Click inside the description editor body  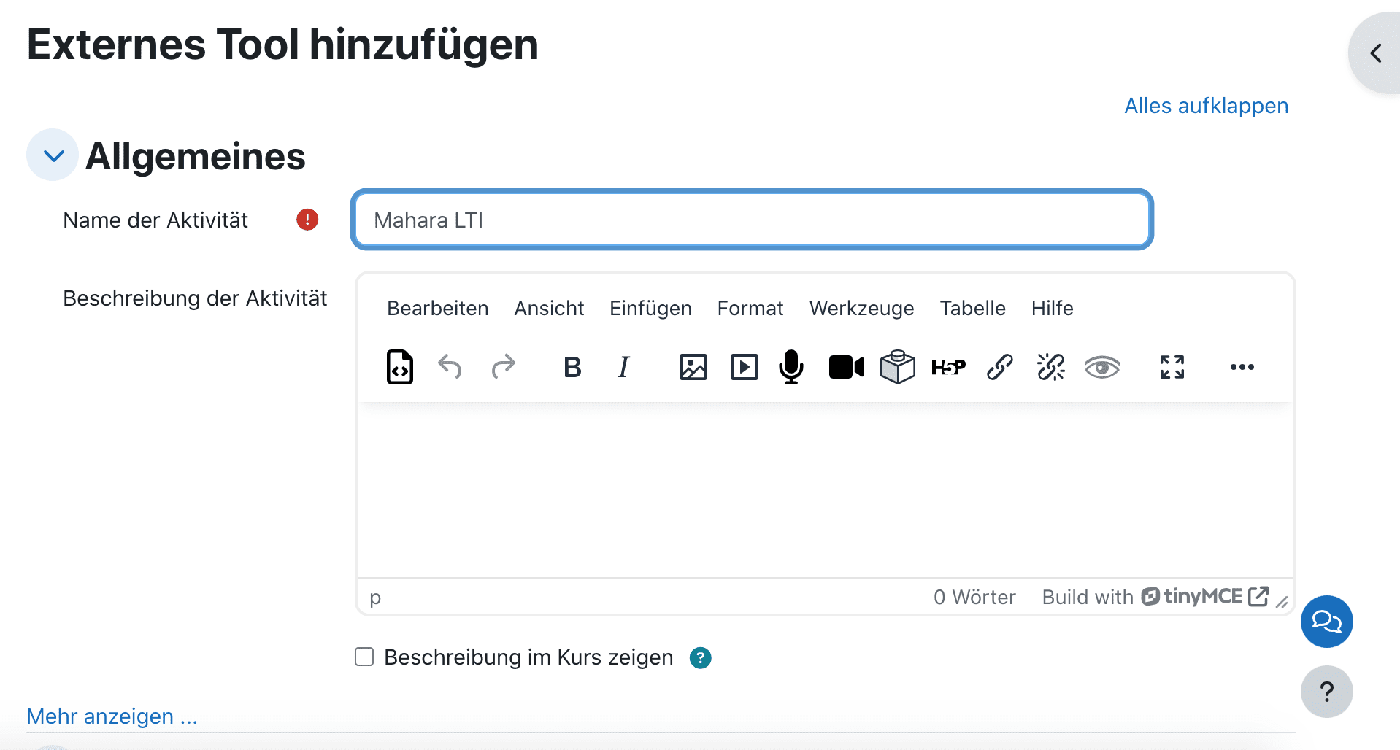825,490
